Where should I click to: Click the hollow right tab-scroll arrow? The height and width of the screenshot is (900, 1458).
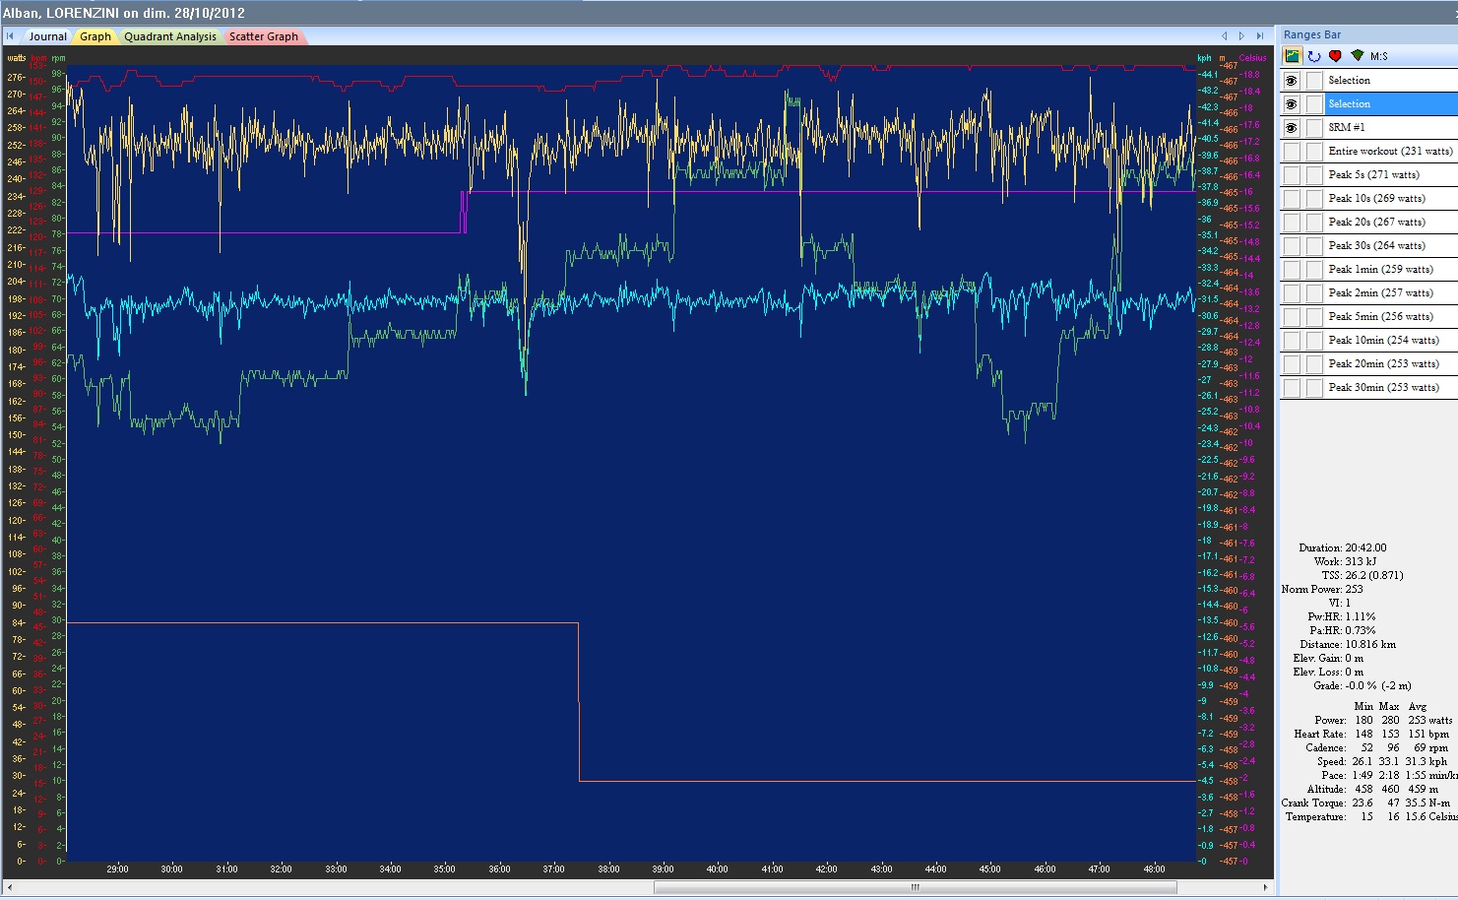[x=1241, y=36]
